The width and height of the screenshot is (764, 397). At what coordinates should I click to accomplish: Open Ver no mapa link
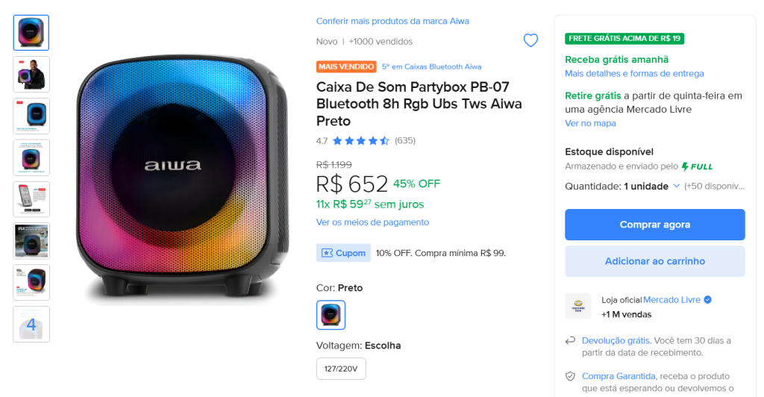pos(590,123)
